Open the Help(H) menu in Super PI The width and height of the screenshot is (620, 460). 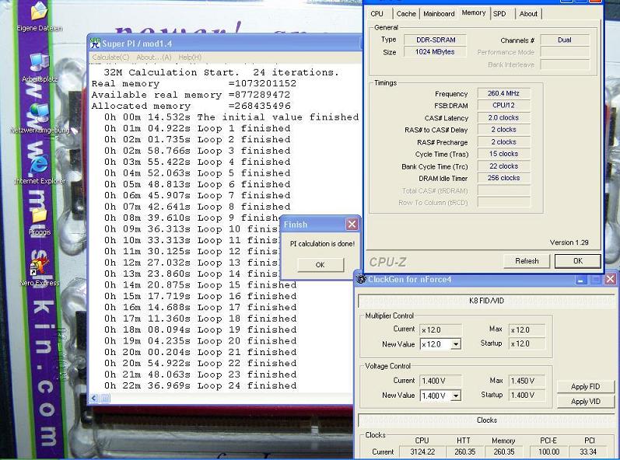(190, 57)
